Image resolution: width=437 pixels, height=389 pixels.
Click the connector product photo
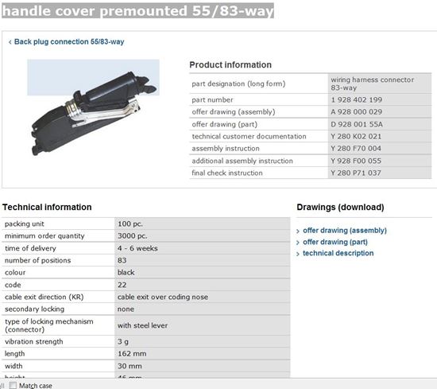(x=94, y=107)
